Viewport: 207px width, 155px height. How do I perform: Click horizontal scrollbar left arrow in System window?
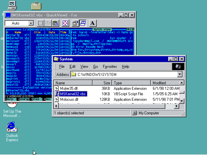click(56, 106)
